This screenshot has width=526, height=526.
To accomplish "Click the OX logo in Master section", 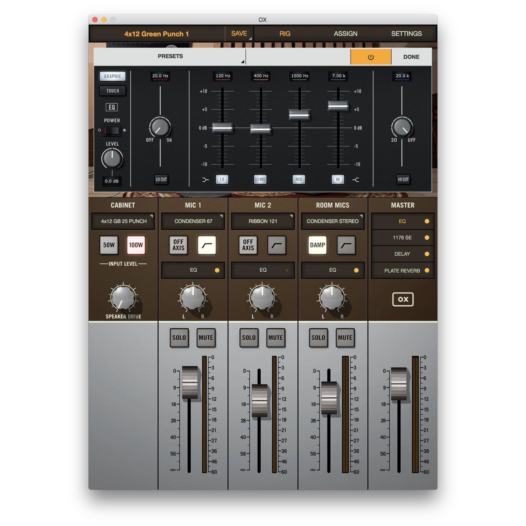I will tap(403, 299).
